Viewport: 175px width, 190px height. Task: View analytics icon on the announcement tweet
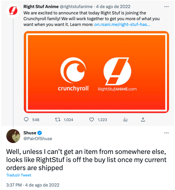pos(125,120)
